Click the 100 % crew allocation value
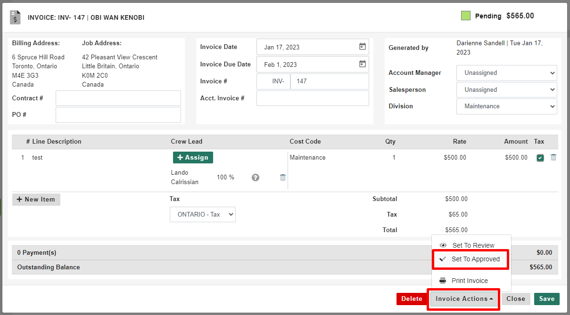Screen dimensions: 570x315 225,178
